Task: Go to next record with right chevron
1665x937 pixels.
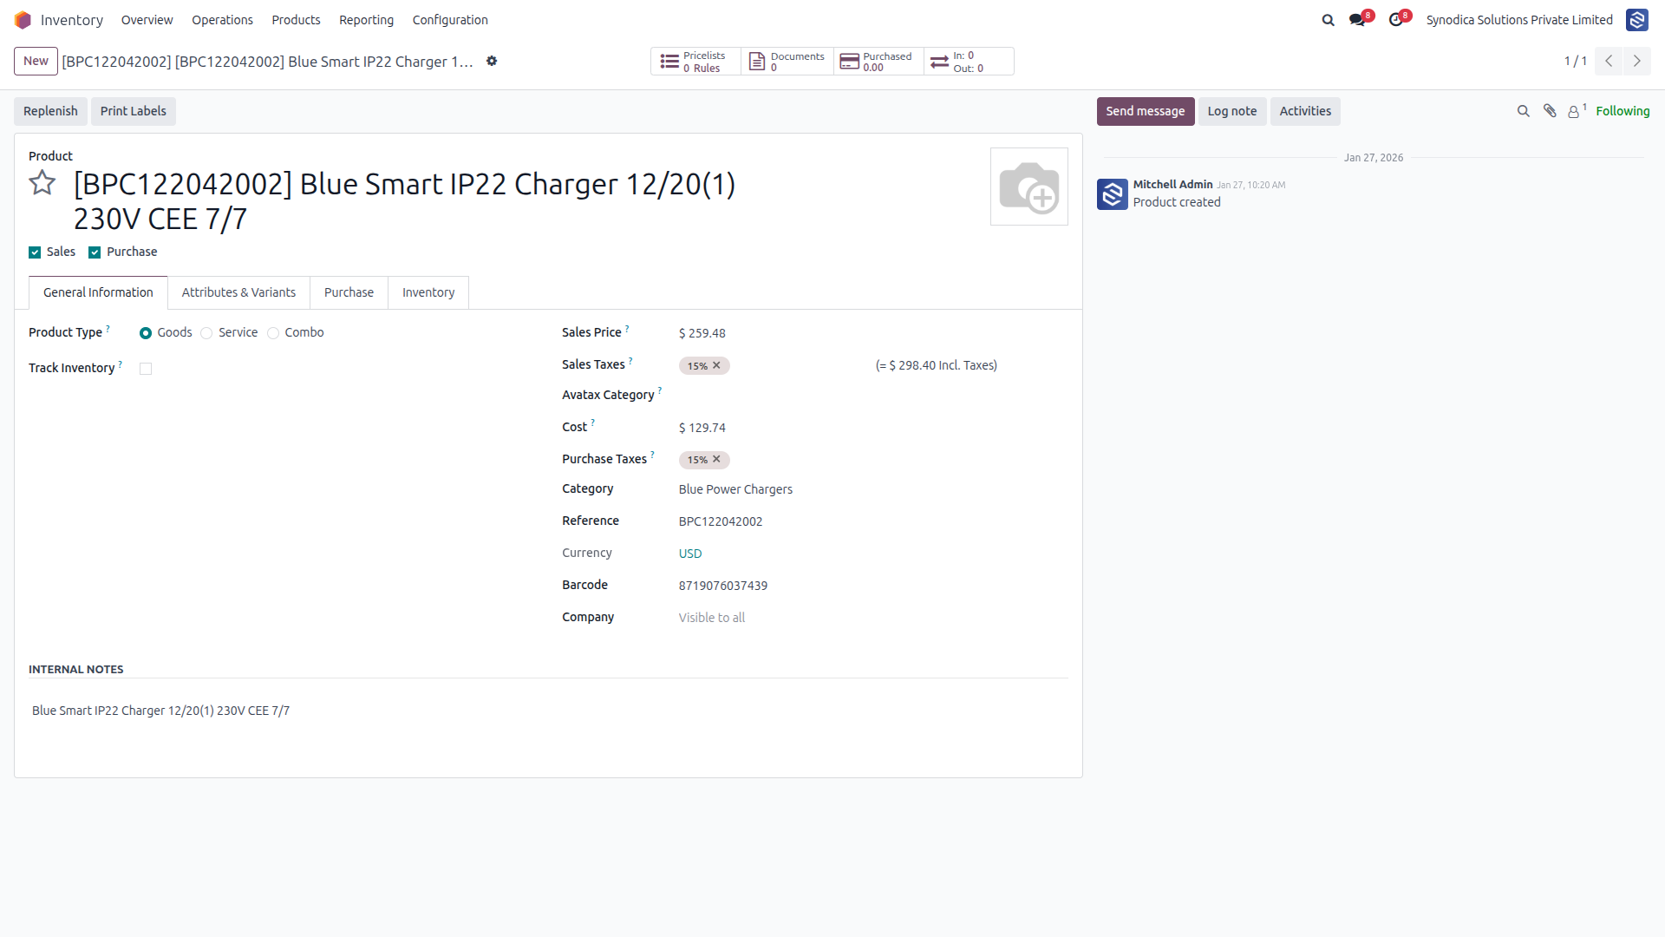Action: [1636, 61]
